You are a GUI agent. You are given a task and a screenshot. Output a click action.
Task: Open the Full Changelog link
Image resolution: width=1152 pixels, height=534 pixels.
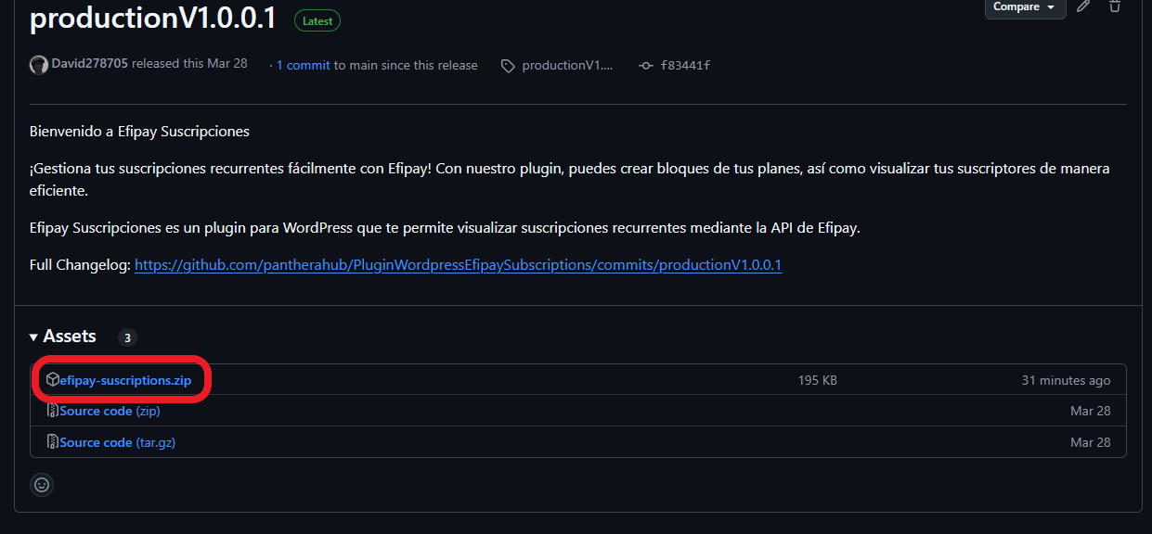(x=458, y=264)
